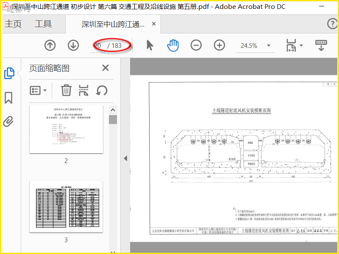Activate the hand pan tool

point(173,45)
